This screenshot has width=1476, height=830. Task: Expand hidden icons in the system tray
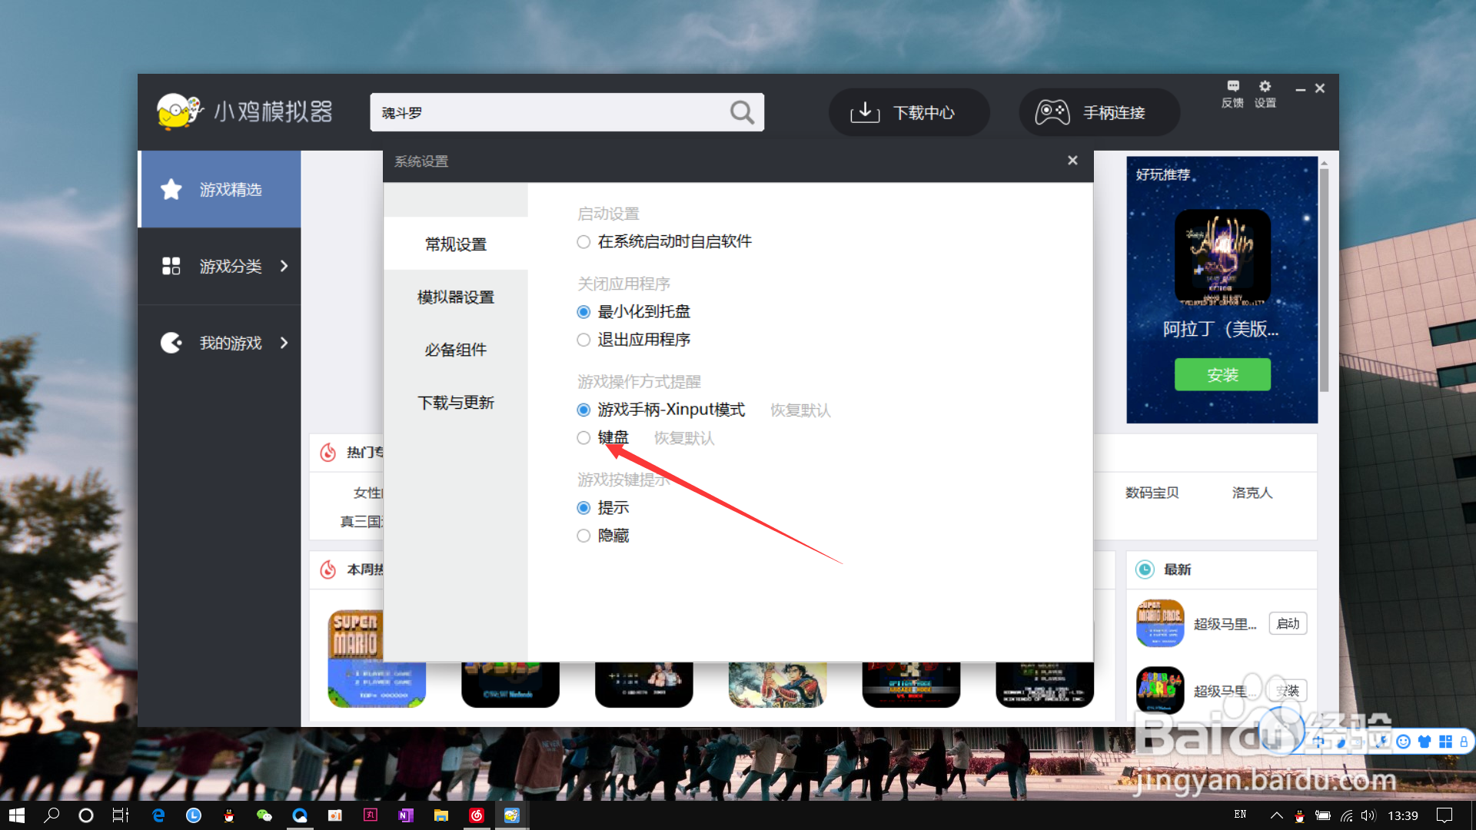(1276, 816)
